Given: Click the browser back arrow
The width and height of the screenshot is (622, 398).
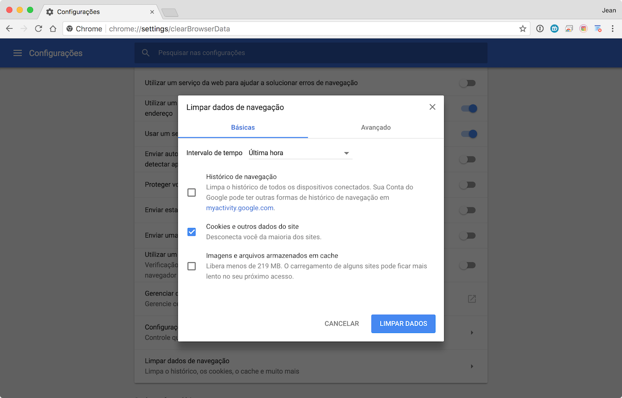Looking at the screenshot, I should click(9, 29).
